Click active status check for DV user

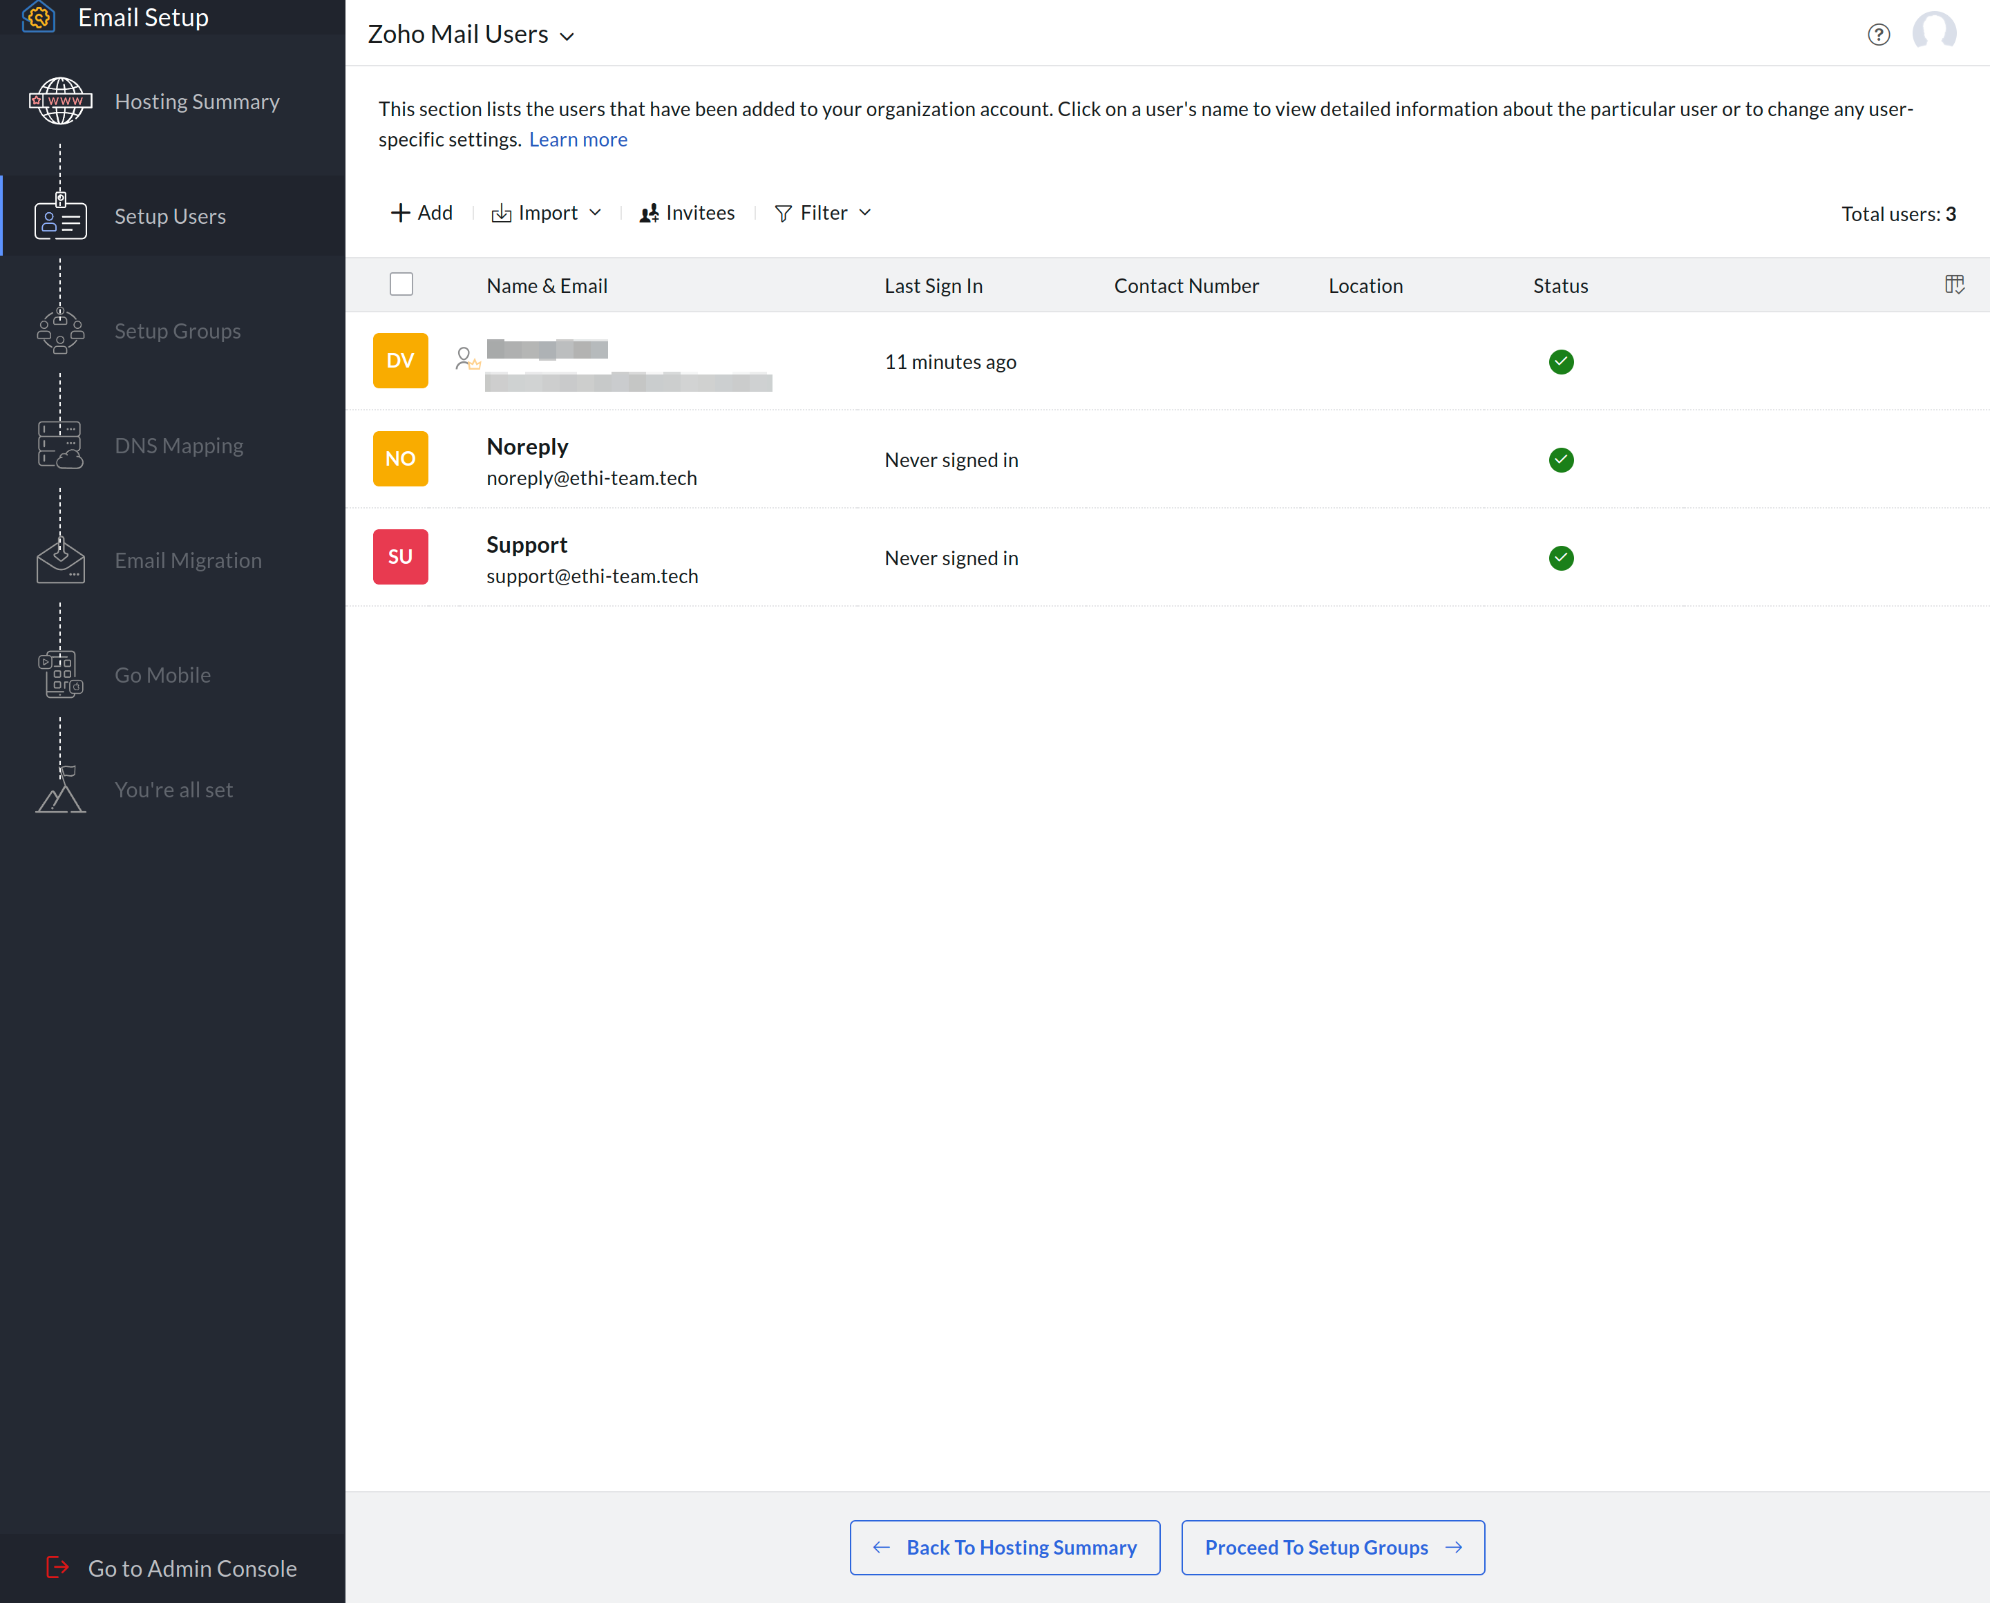[x=1561, y=362]
